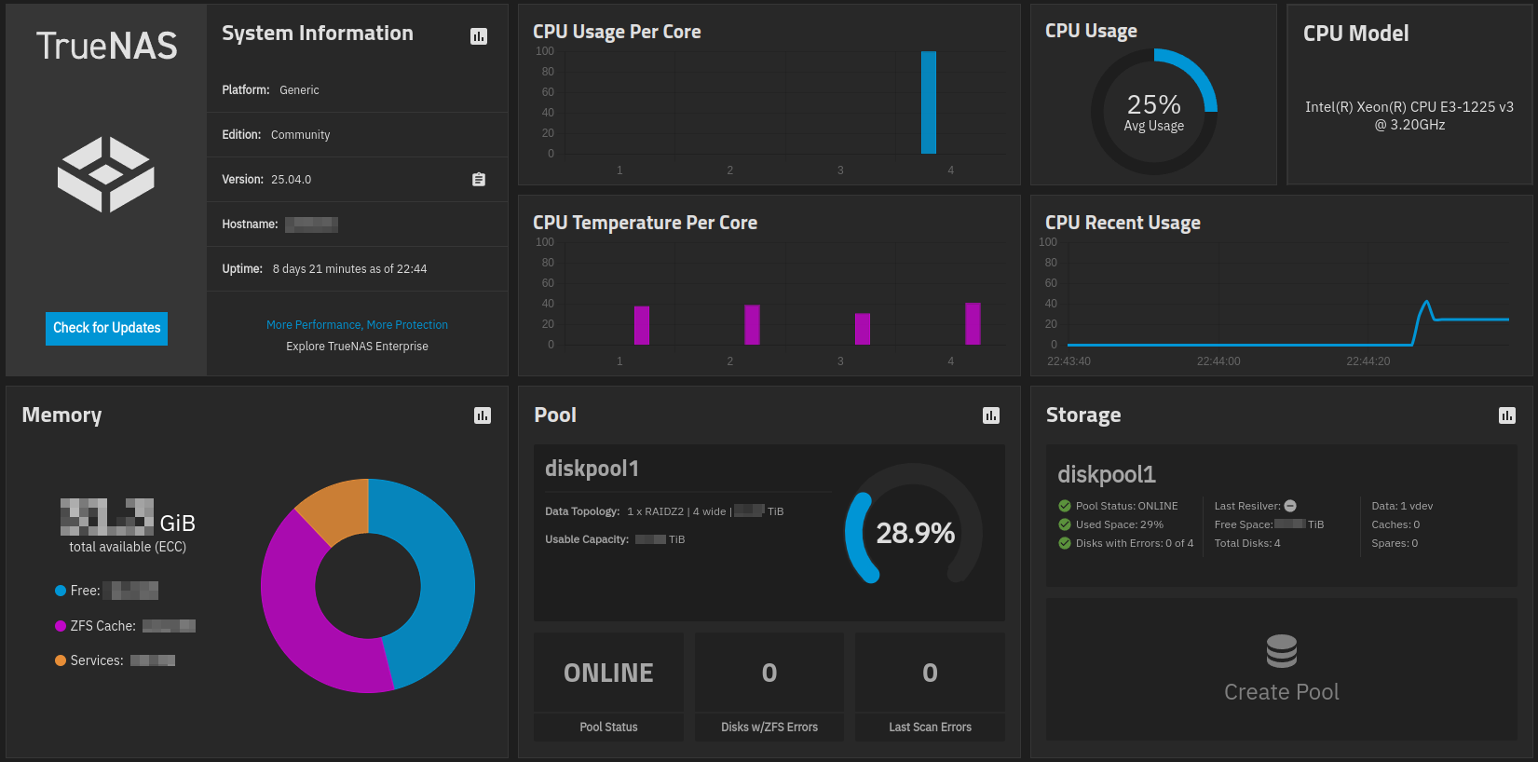Image resolution: width=1538 pixels, height=762 pixels.
Task: Click Version: 25.04.0 text
Action: coord(266,180)
